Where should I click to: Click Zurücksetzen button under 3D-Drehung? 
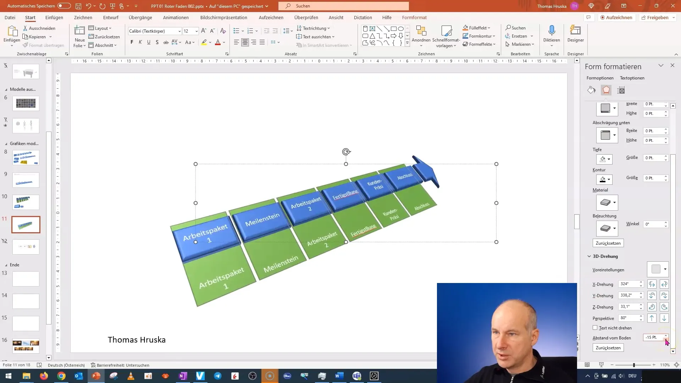(x=608, y=348)
